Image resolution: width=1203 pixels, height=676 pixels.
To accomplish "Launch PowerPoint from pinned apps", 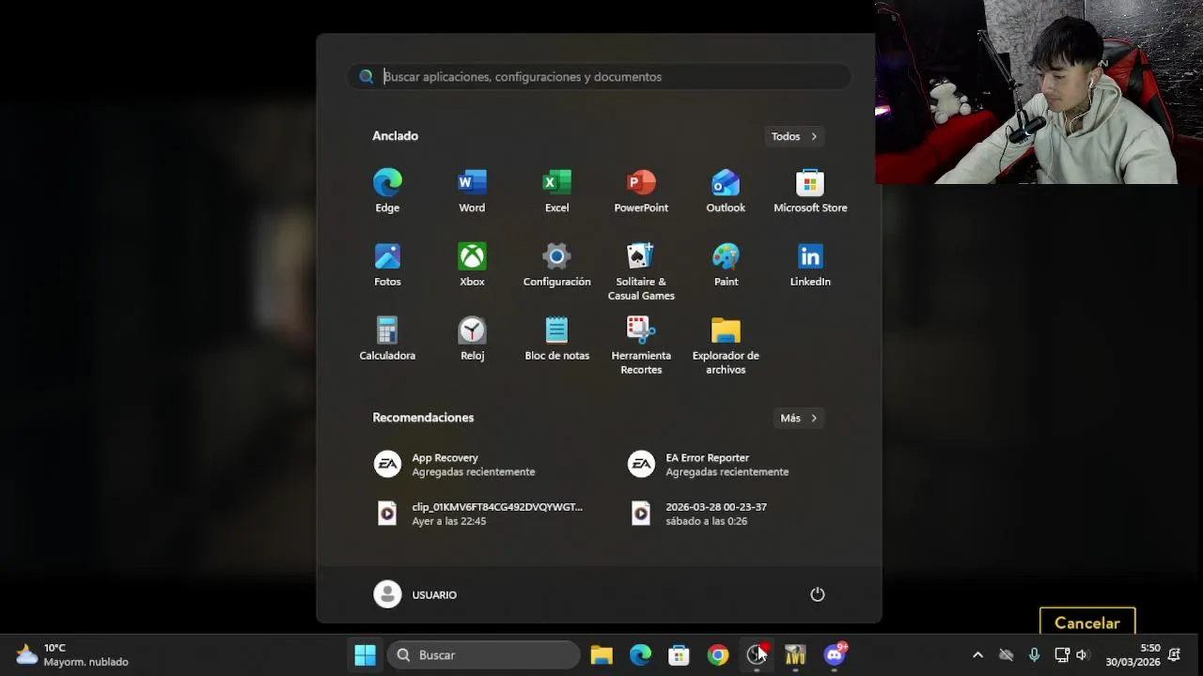I will click(x=641, y=191).
